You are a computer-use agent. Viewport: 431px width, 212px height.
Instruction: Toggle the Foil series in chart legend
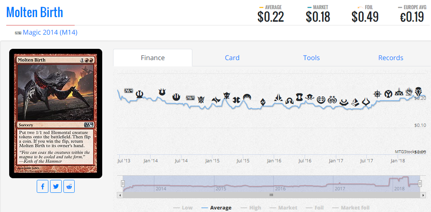pos(315,208)
